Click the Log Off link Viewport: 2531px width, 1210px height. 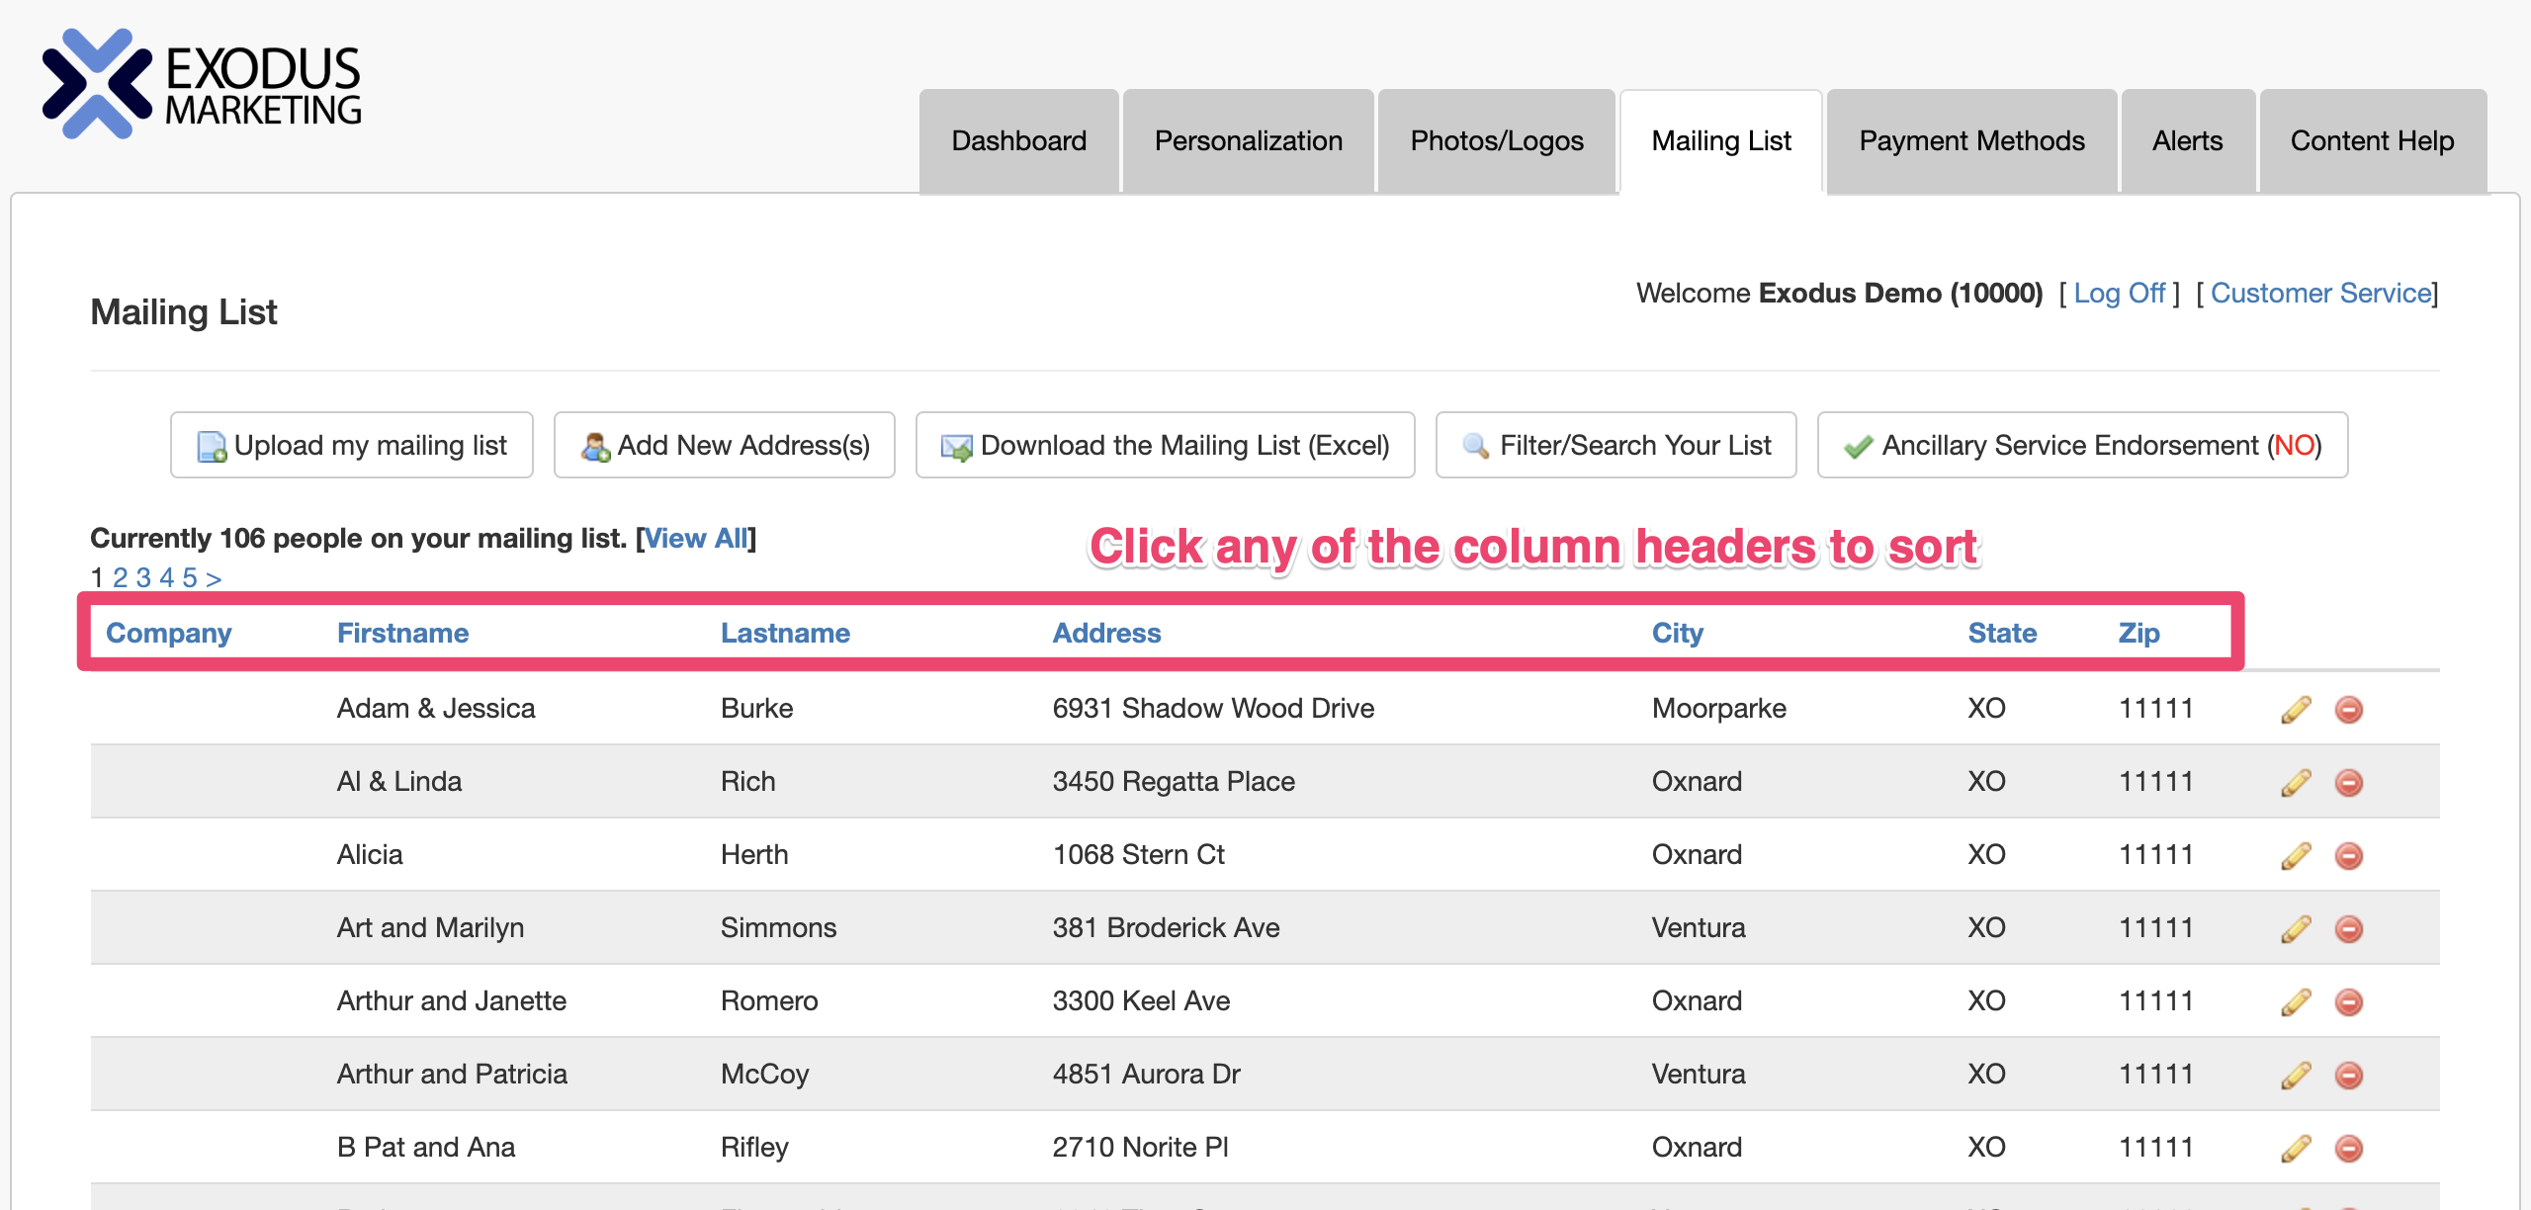point(2119,294)
